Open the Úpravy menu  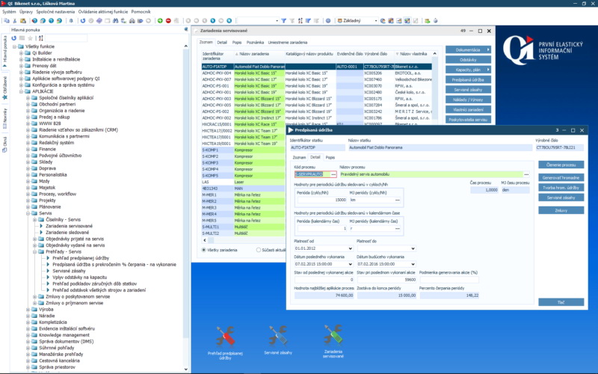[26, 12]
